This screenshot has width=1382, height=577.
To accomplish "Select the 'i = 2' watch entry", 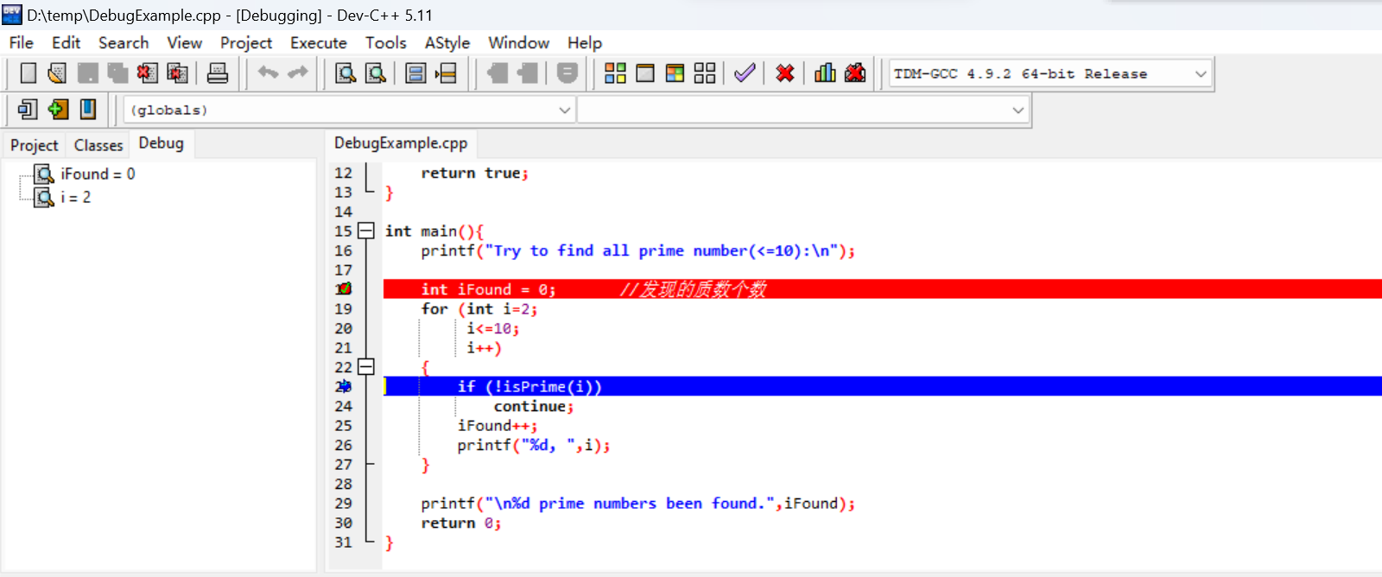I will (x=76, y=197).
